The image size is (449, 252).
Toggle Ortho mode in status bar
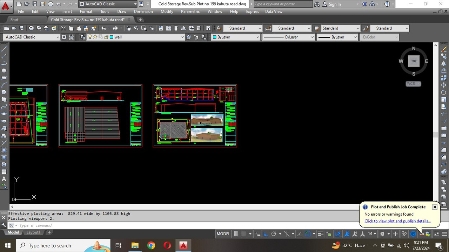[266, 234]
